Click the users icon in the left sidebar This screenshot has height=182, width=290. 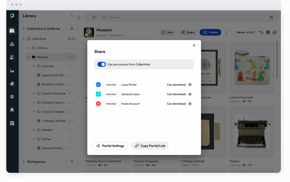(12, 57)
